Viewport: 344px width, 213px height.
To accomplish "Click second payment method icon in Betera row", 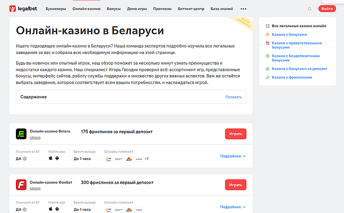I will [x=119, y=159].
